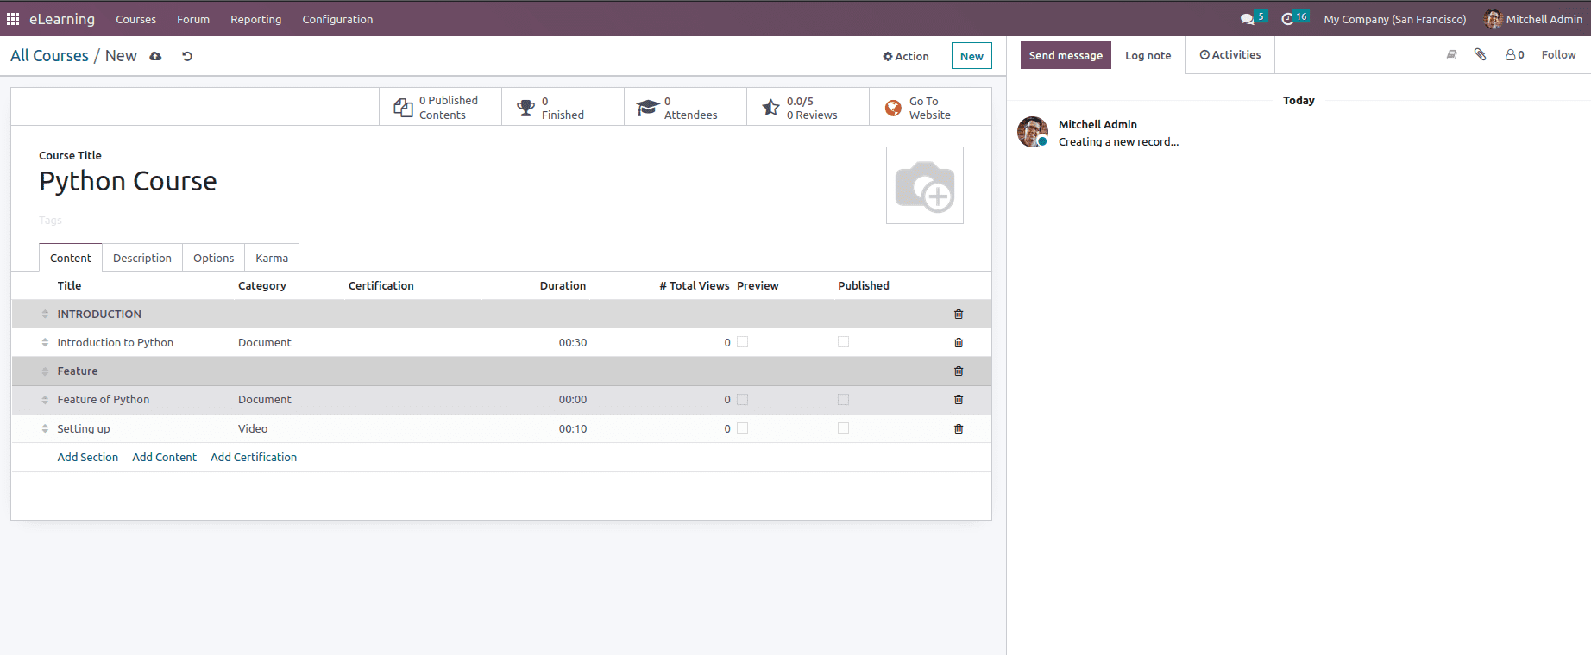Sort by # Total Views column header
Screen dimensions: 1591x655
pyautogui.click(x=695, y=286)
